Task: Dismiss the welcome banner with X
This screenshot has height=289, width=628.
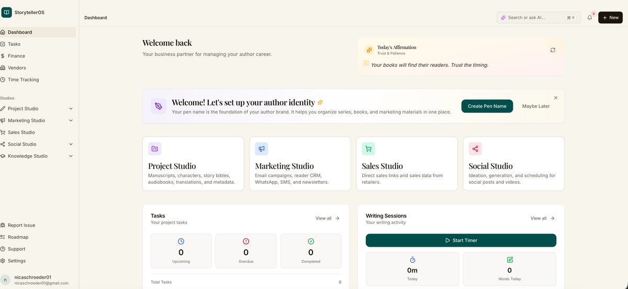Action: click(556, 98)
